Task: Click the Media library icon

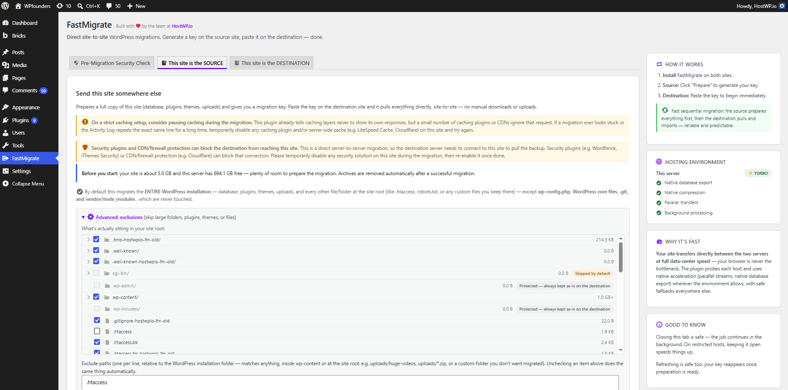Action: [5, 65]
